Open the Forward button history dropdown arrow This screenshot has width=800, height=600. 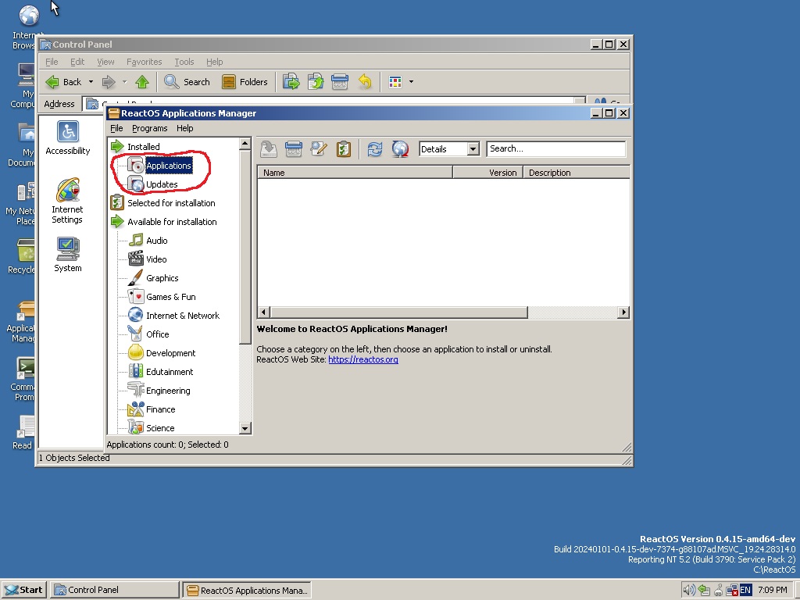124,82
